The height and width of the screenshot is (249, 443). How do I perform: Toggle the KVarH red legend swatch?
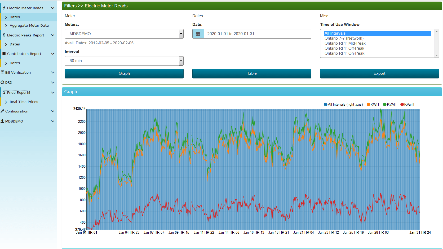(x=402, y=105)
